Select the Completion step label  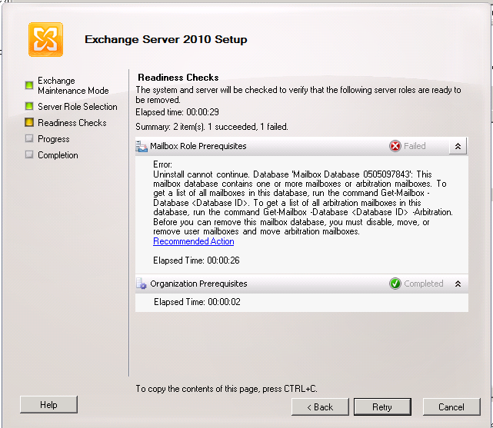coord(58,155)
